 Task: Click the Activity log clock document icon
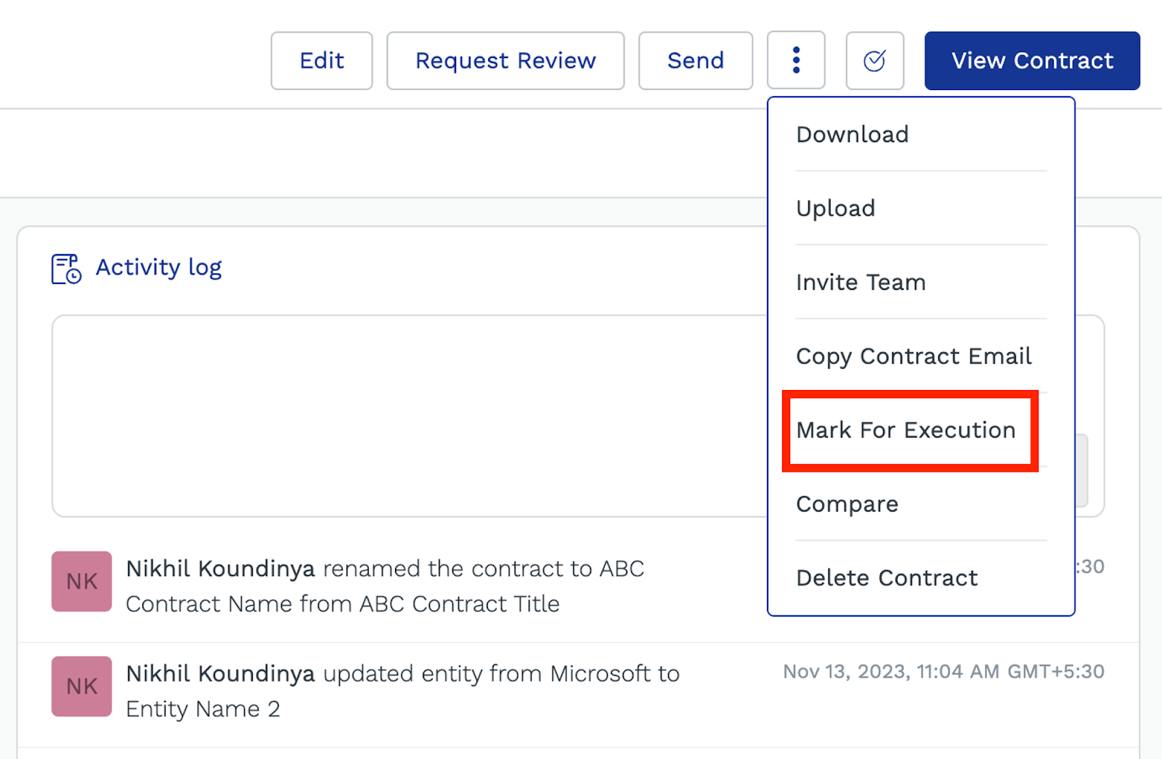coord(66,269)
